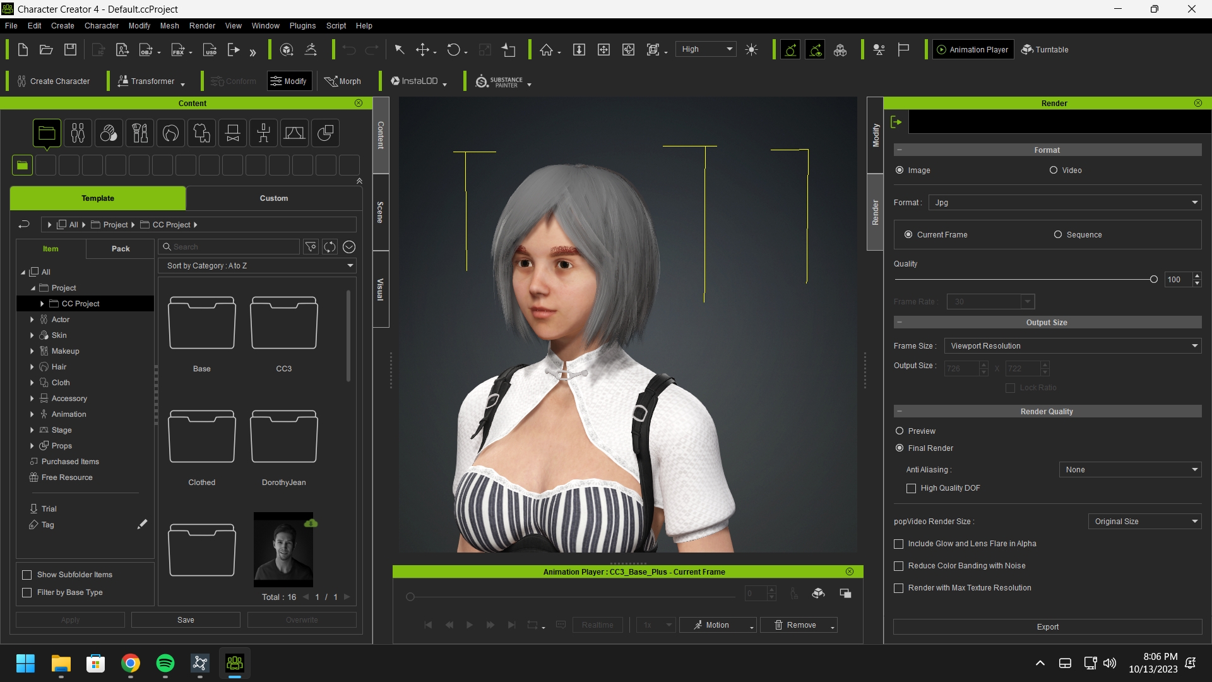Click the Quality slider handle
The width and height of the screenshot is (1212, 682).
pos(1153,280)
